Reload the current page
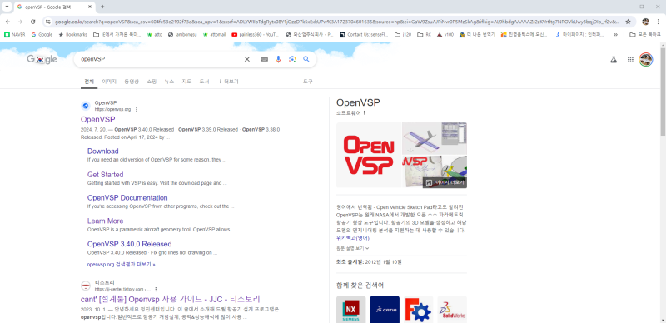666x323 pixels. pos(32,22)
